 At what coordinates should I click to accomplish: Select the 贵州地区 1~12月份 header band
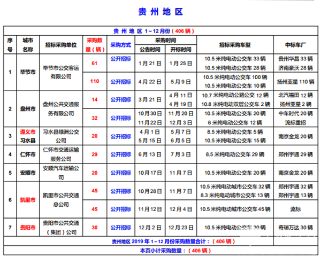click(160, 31)
